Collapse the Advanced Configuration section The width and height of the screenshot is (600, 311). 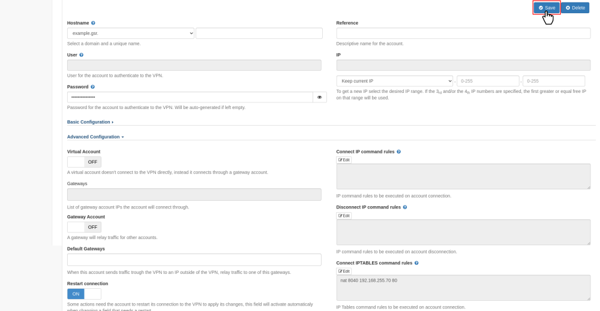click(95, 137)
